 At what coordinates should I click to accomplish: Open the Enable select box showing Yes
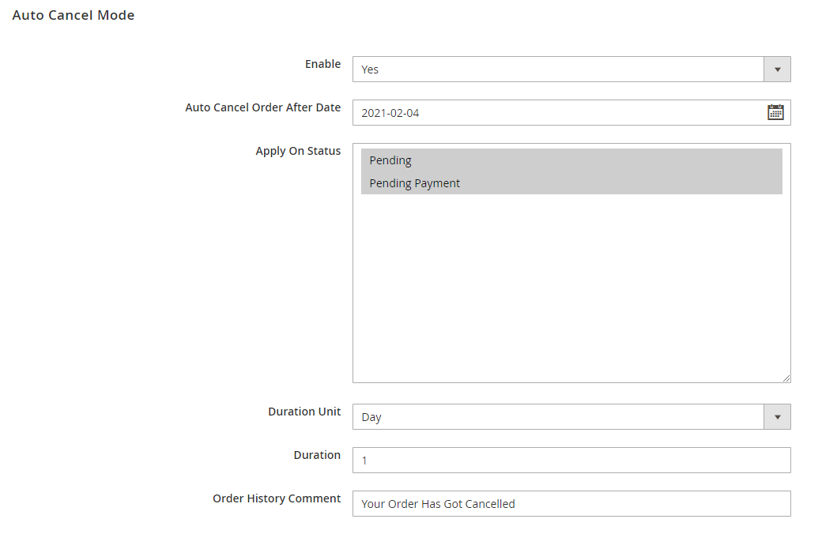[x=558, y=70]
